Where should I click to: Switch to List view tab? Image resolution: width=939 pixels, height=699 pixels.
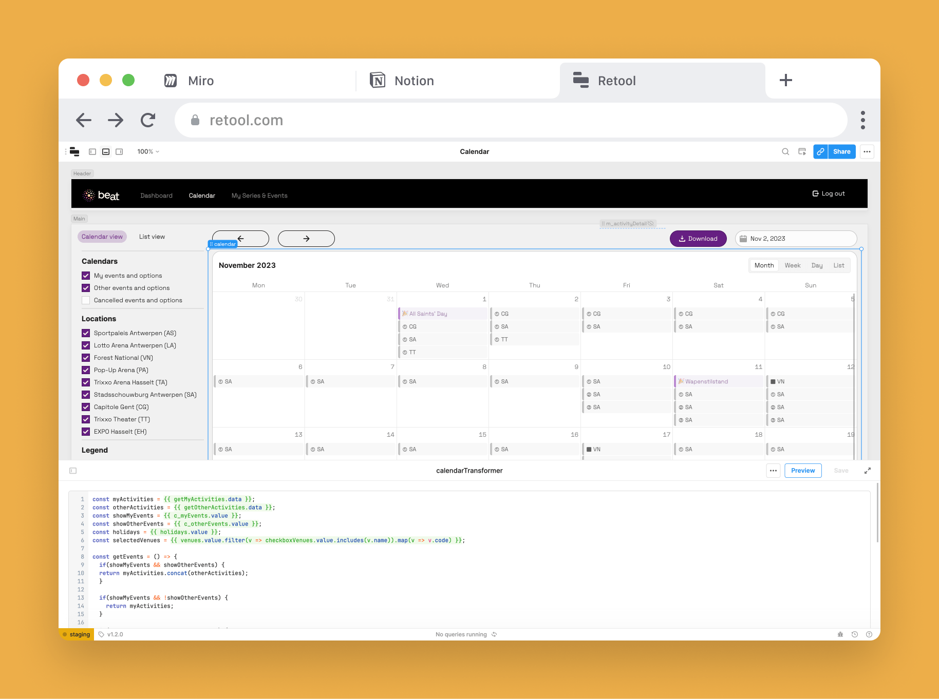click(x=152, y=237)
